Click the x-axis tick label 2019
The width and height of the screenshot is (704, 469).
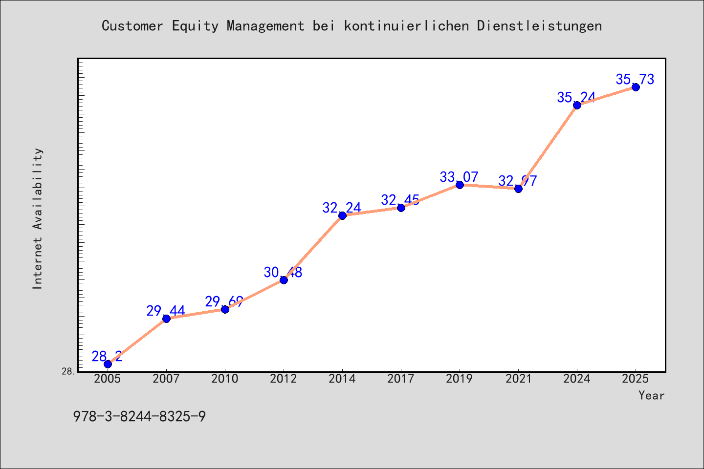(460, 379)
